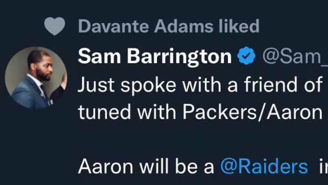The height and width of the screenshot is (185, 328).
Task: Click the @Sam_ username handle
Action: (x=295, y=56)
